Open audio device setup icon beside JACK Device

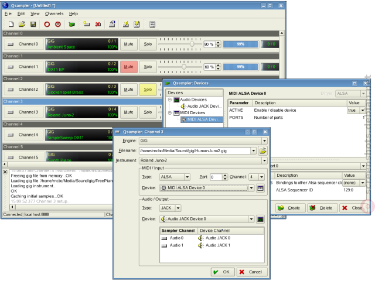click(x=260, y=219)
